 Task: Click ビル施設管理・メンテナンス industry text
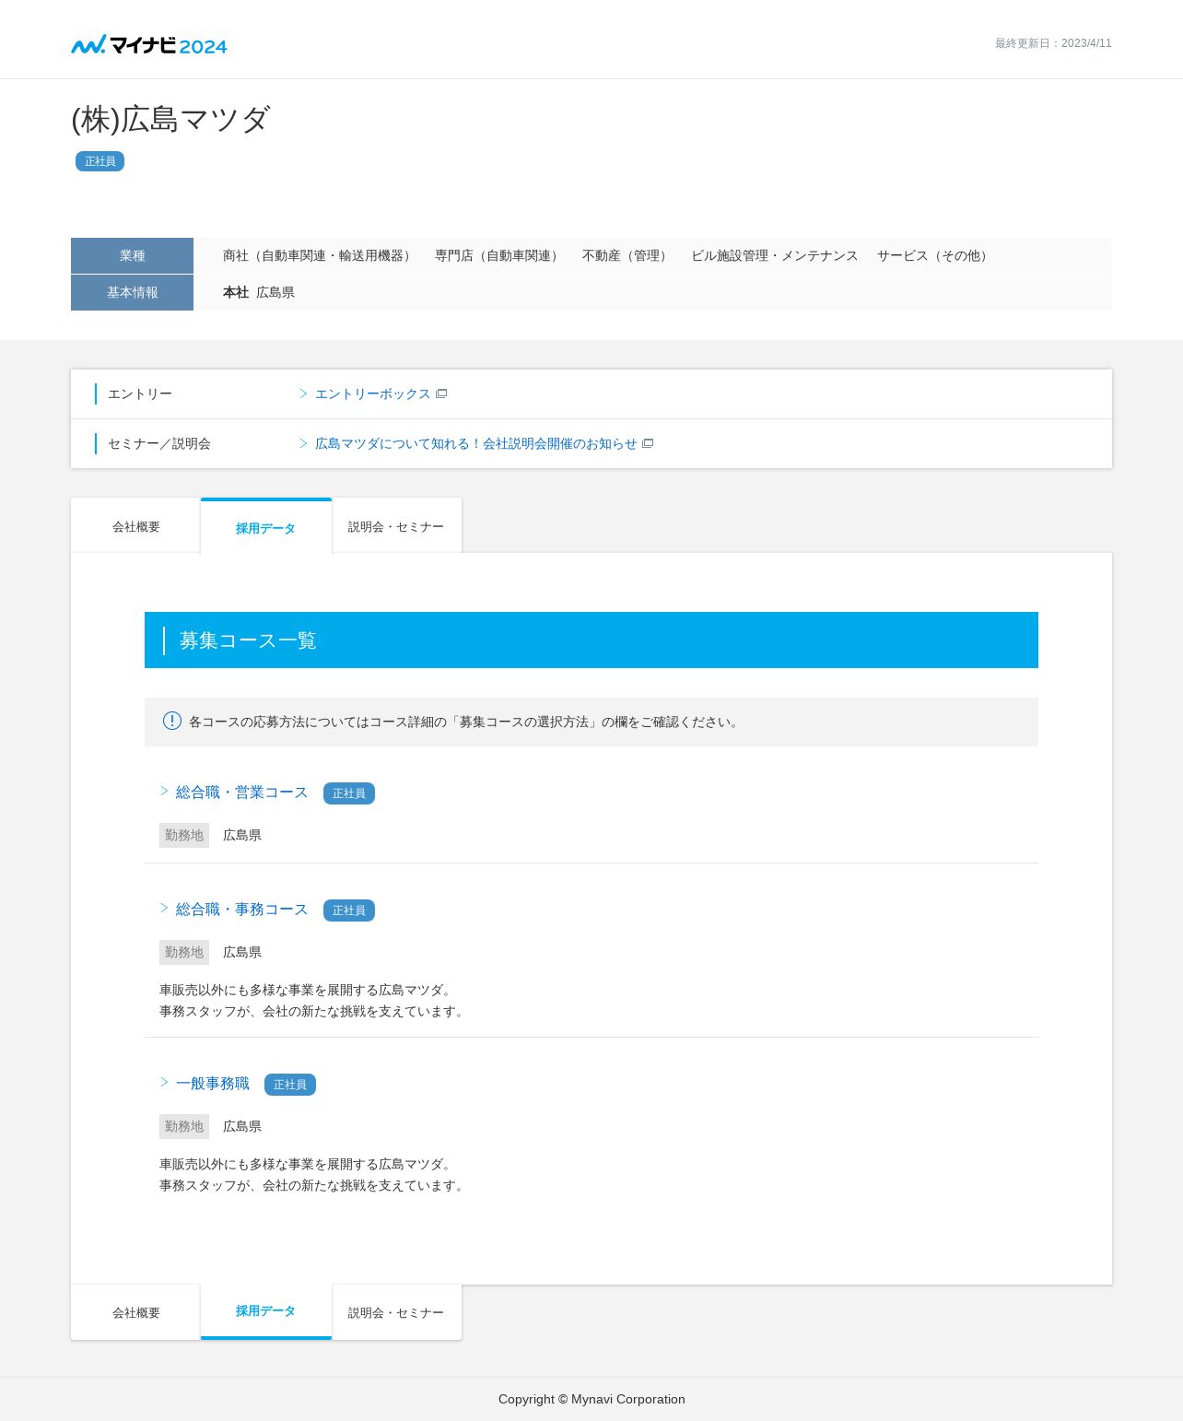(x=775, y=255)
